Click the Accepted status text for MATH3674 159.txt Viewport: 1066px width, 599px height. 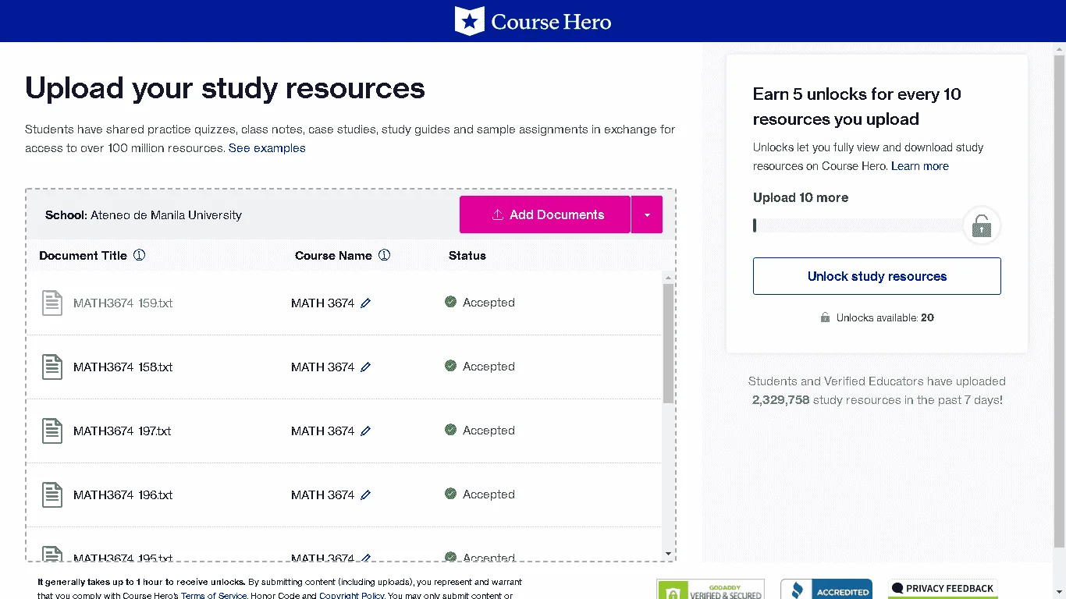coord(489,303)
